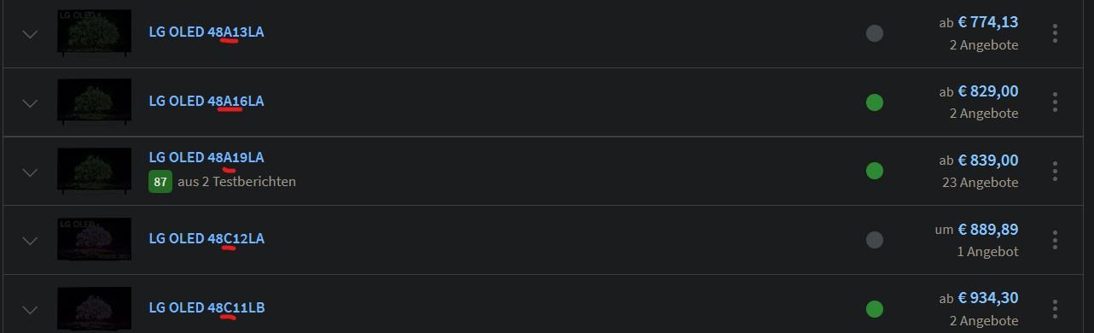Open the LG OLED 48C12LA product link
The height and width of the screenshot is (333, 1094).
click(207, 238)
